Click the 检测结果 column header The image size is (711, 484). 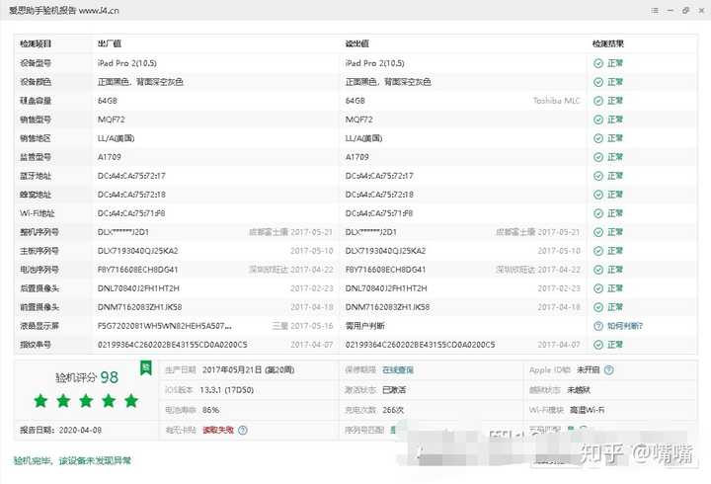click(607, 43)
